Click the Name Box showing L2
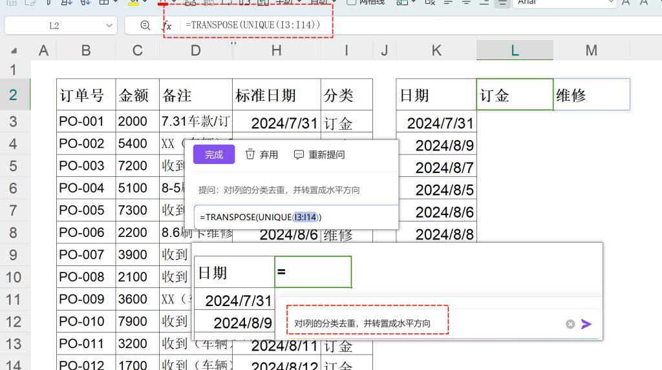The width and height of the screenshot is (662, 370). point(54,26)
